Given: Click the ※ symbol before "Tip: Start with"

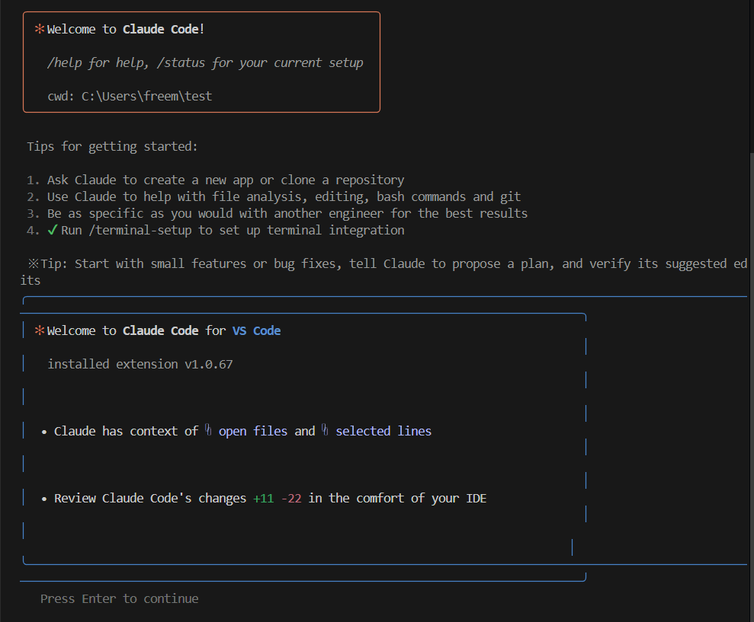Looking at the screenshot, I should click(34, 263).
